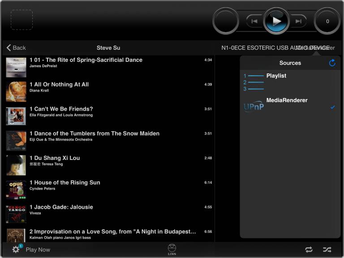Select The Rite of Spring-Sacrificial Dance track
The width and height of the screenshot is (344, 258).
[x=109, y=67]
